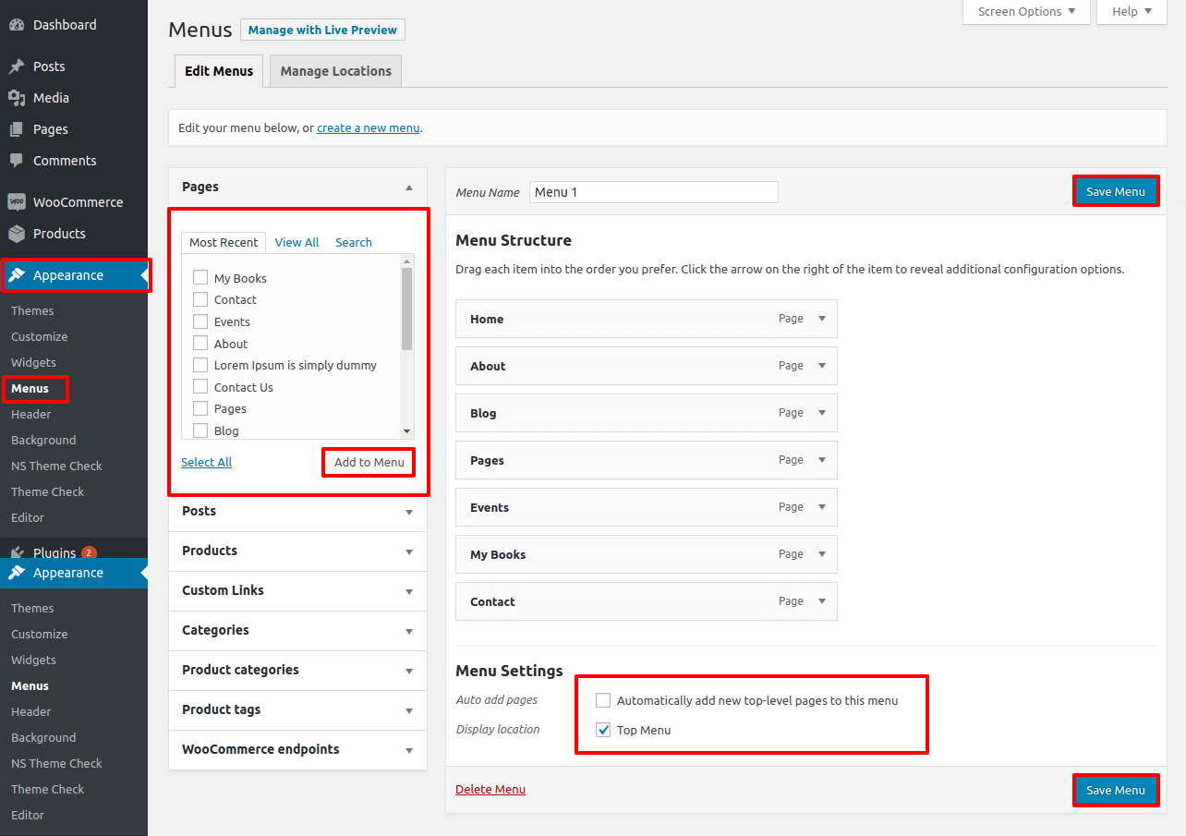Switch to the Edit Menus tab
Screen dimensions: 1186x836
[219, 71]
